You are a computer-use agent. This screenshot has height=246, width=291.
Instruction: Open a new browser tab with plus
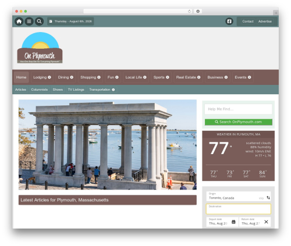coord(276,13)
